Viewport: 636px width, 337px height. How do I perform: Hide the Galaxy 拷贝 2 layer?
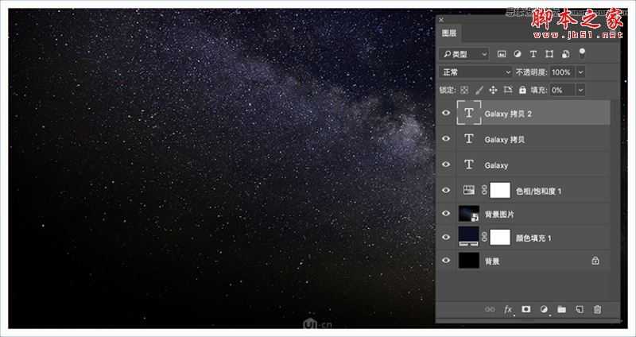point(446,113)
